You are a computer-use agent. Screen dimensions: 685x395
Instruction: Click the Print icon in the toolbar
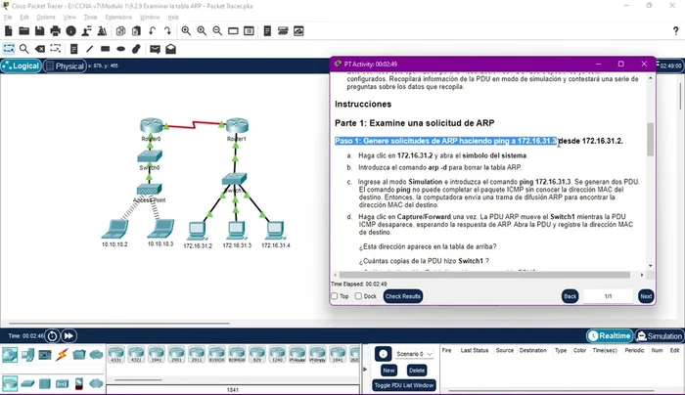coord(56,31)
